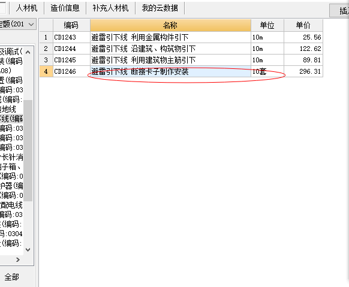Switch to the 人材机 tab

point(26,8)
